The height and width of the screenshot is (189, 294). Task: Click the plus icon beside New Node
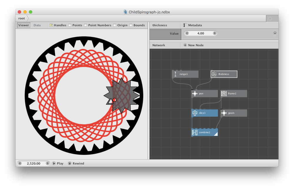coord(185,45)
